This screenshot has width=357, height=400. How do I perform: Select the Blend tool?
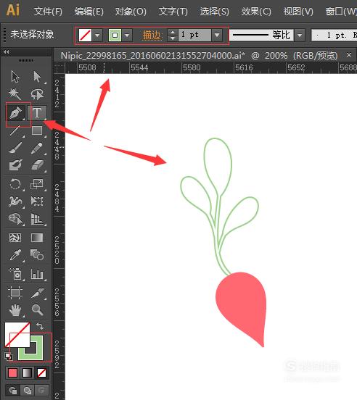[37, 255]
